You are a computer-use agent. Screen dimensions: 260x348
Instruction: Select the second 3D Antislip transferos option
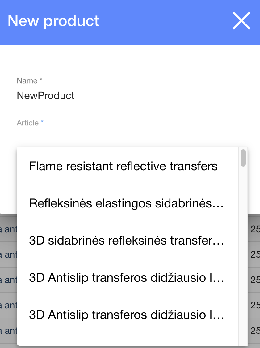point(126,315)
